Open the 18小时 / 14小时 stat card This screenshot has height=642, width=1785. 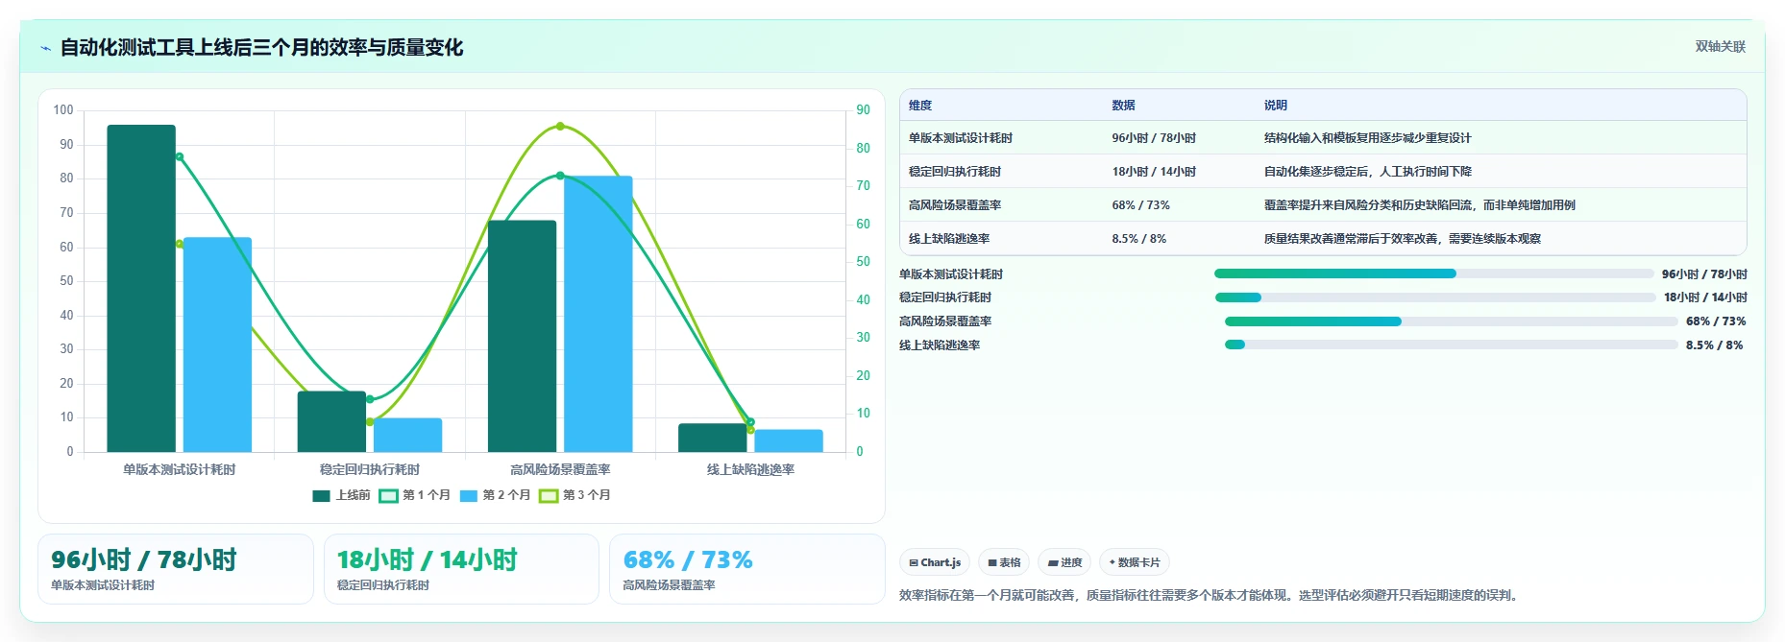tap(461, 569)
